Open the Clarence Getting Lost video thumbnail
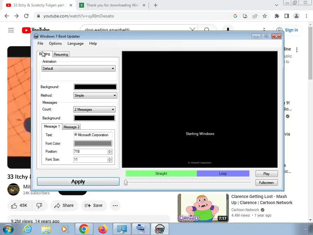This screenshot has width=313, height=235. pyautogui.click(x=203, y=208)
